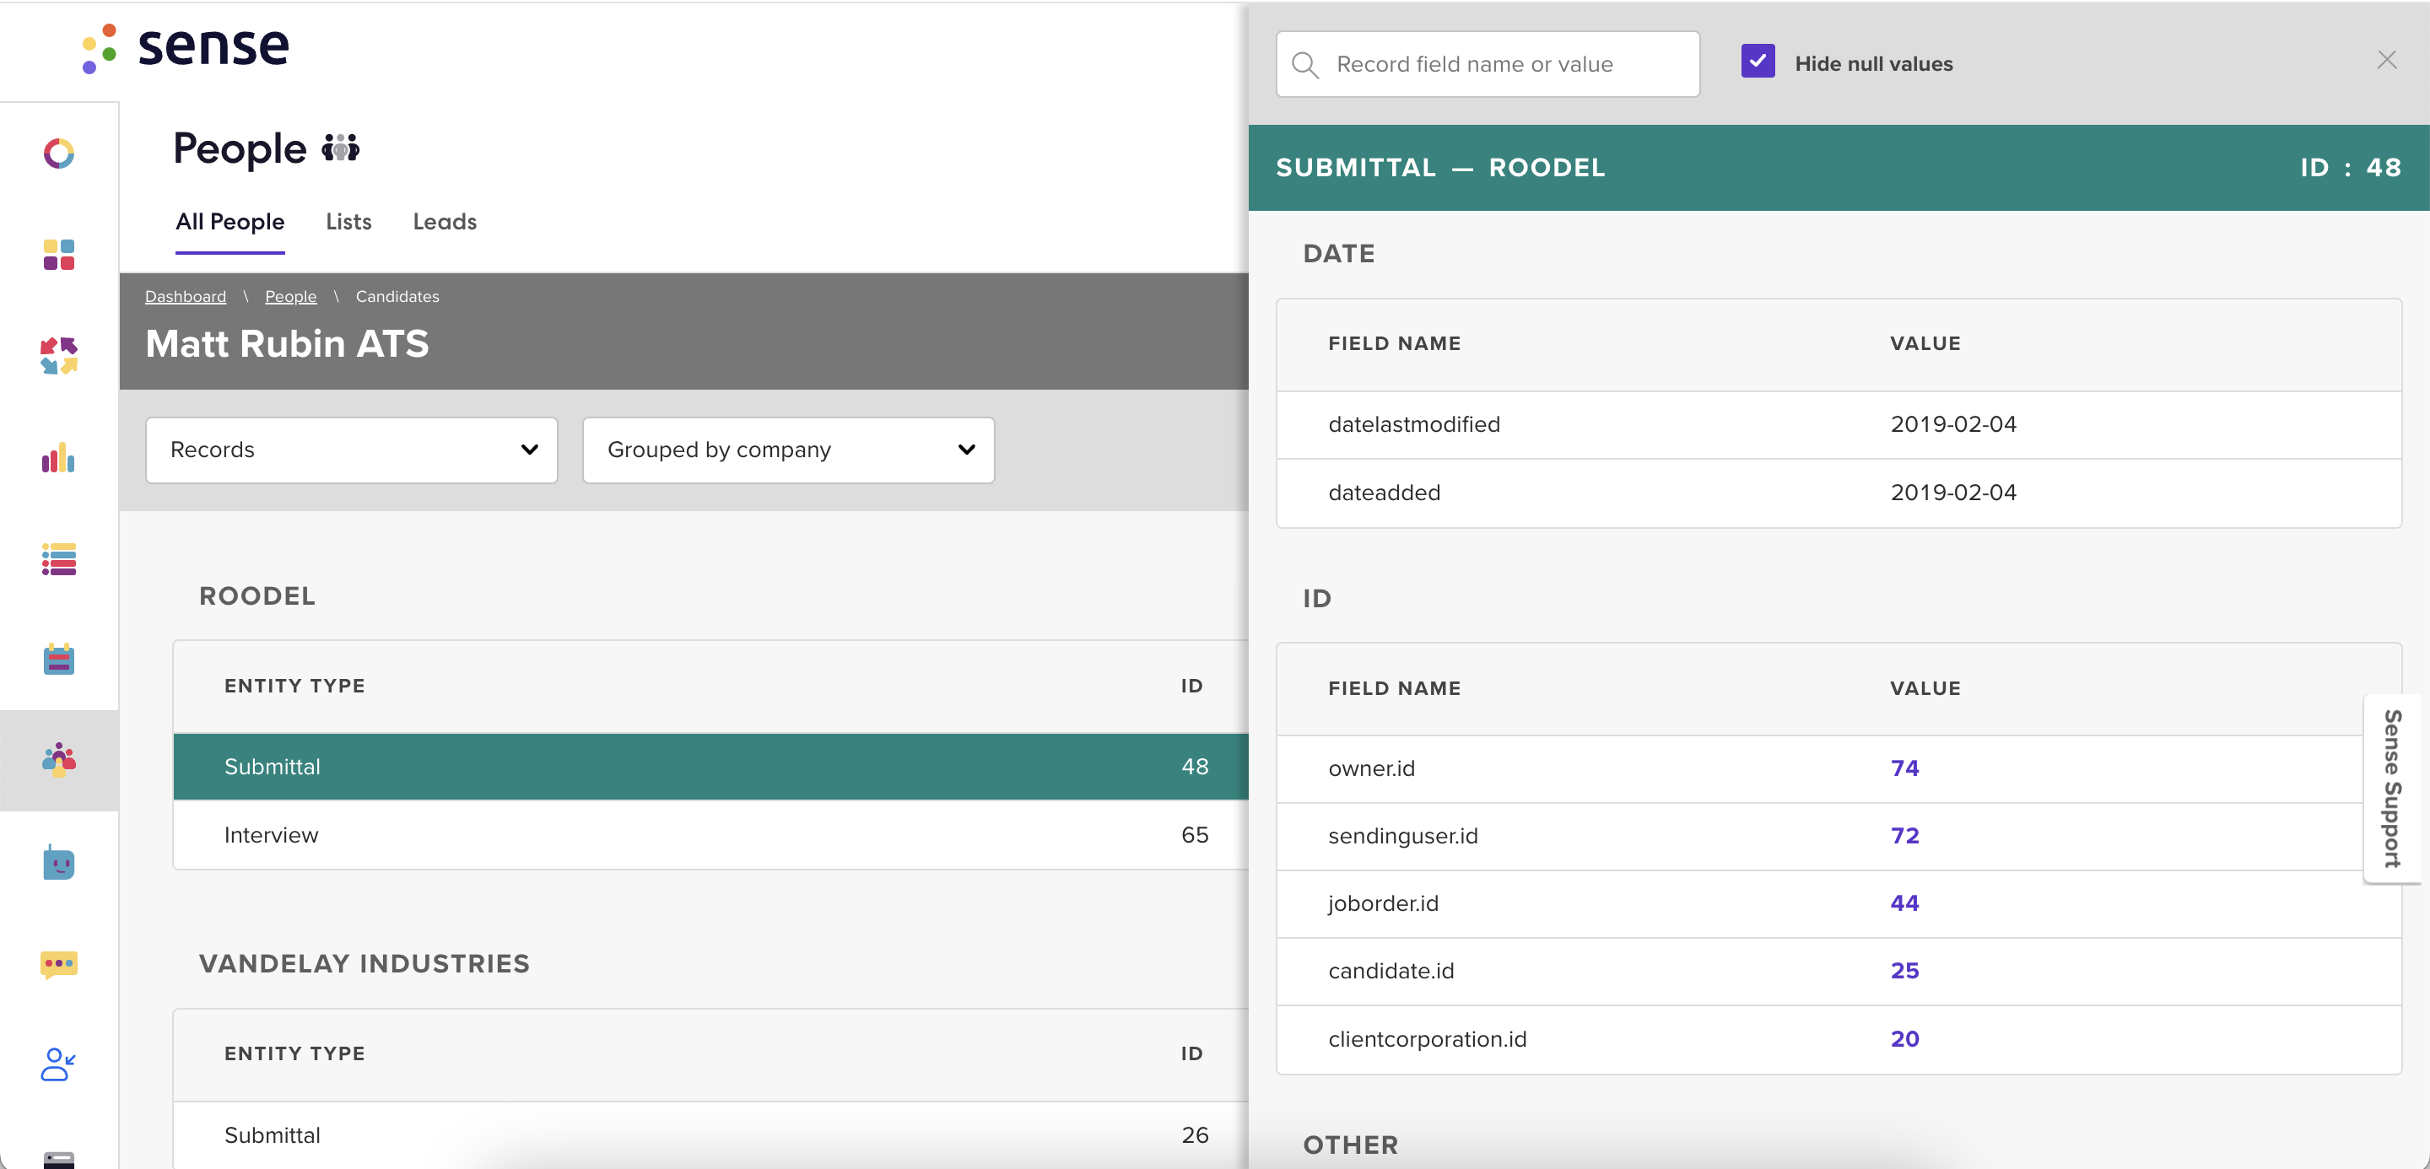Click the datelastmodified field row
This screenshot has width=2430, height=1169.
tap(1839, 425)
